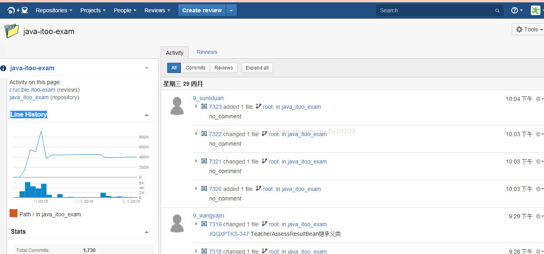Expand changeset 7322 details
Screen dimensions: 544x254
pos(196,134)
